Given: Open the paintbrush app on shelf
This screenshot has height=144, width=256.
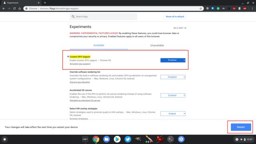Looking at the screenshot, I should (x=149, y=139).
